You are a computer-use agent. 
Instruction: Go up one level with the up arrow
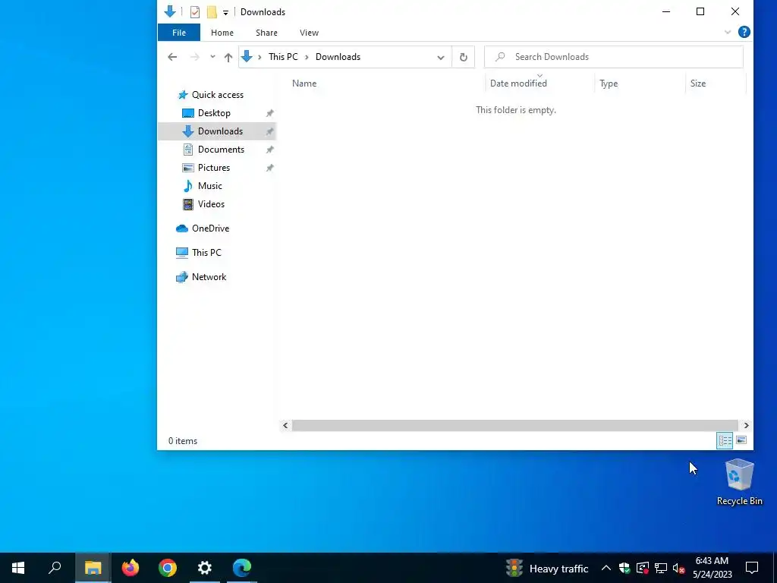pos(228,57)
